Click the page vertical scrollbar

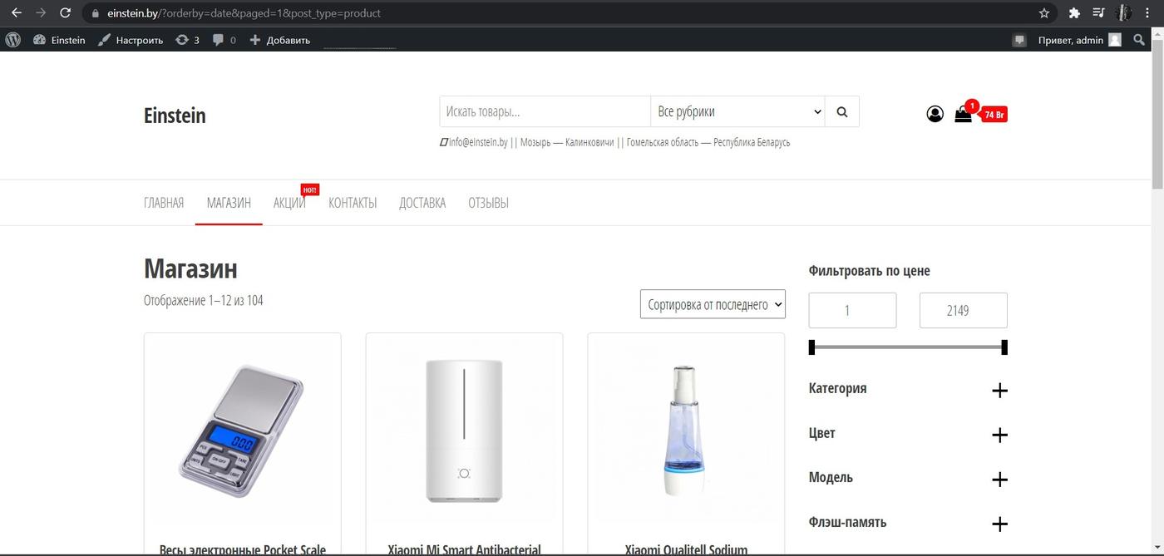click(1157, 116)
